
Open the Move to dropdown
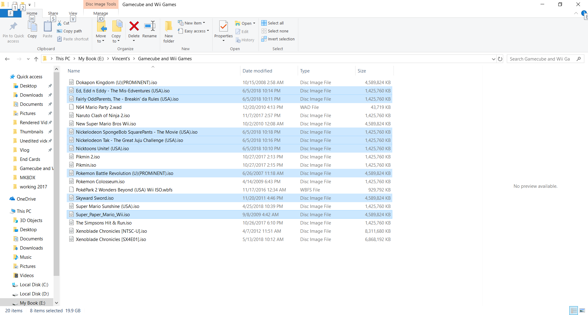pos(101,39)
